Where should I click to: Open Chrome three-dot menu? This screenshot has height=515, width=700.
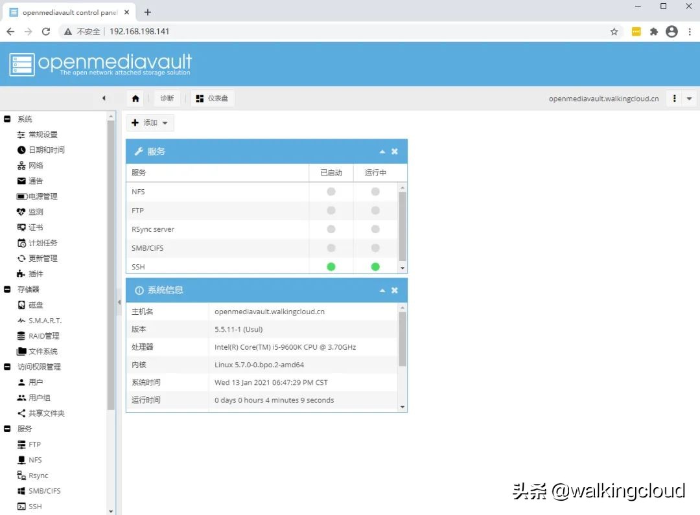click(x=690, y=32)
